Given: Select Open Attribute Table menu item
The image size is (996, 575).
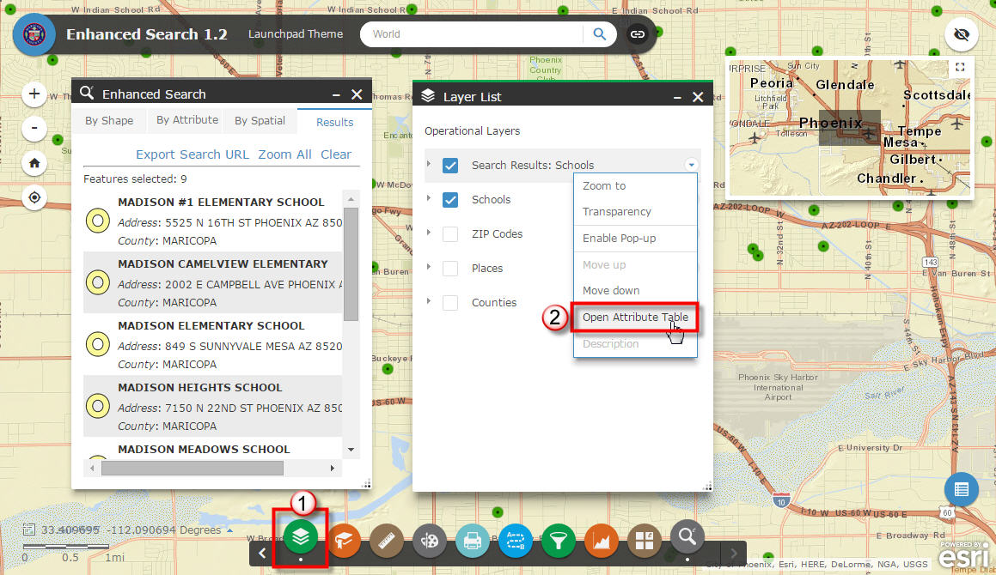Looking at the screenshot, I should tap(635, 317).
